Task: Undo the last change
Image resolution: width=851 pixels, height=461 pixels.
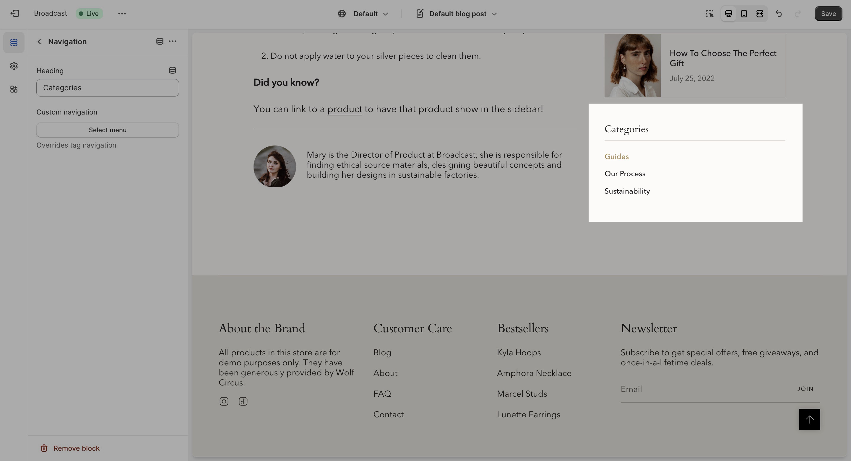Action: (x=779, y=14)
